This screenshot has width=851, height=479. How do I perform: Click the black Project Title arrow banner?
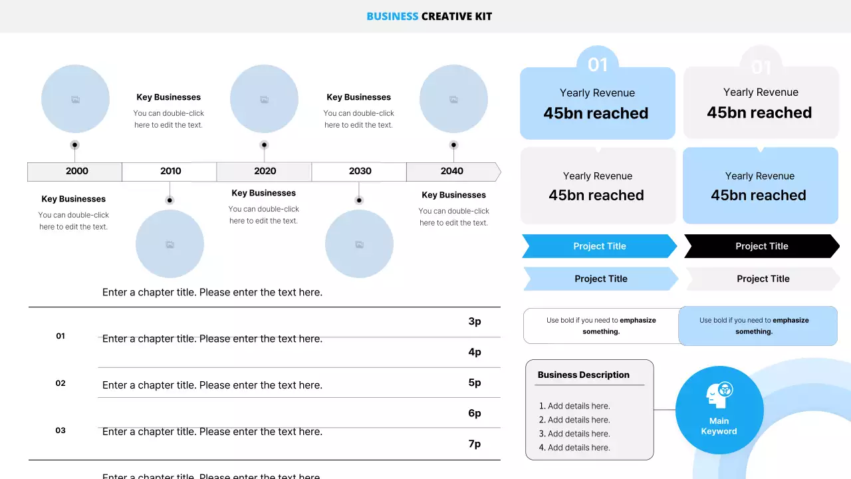pos(762,246)
